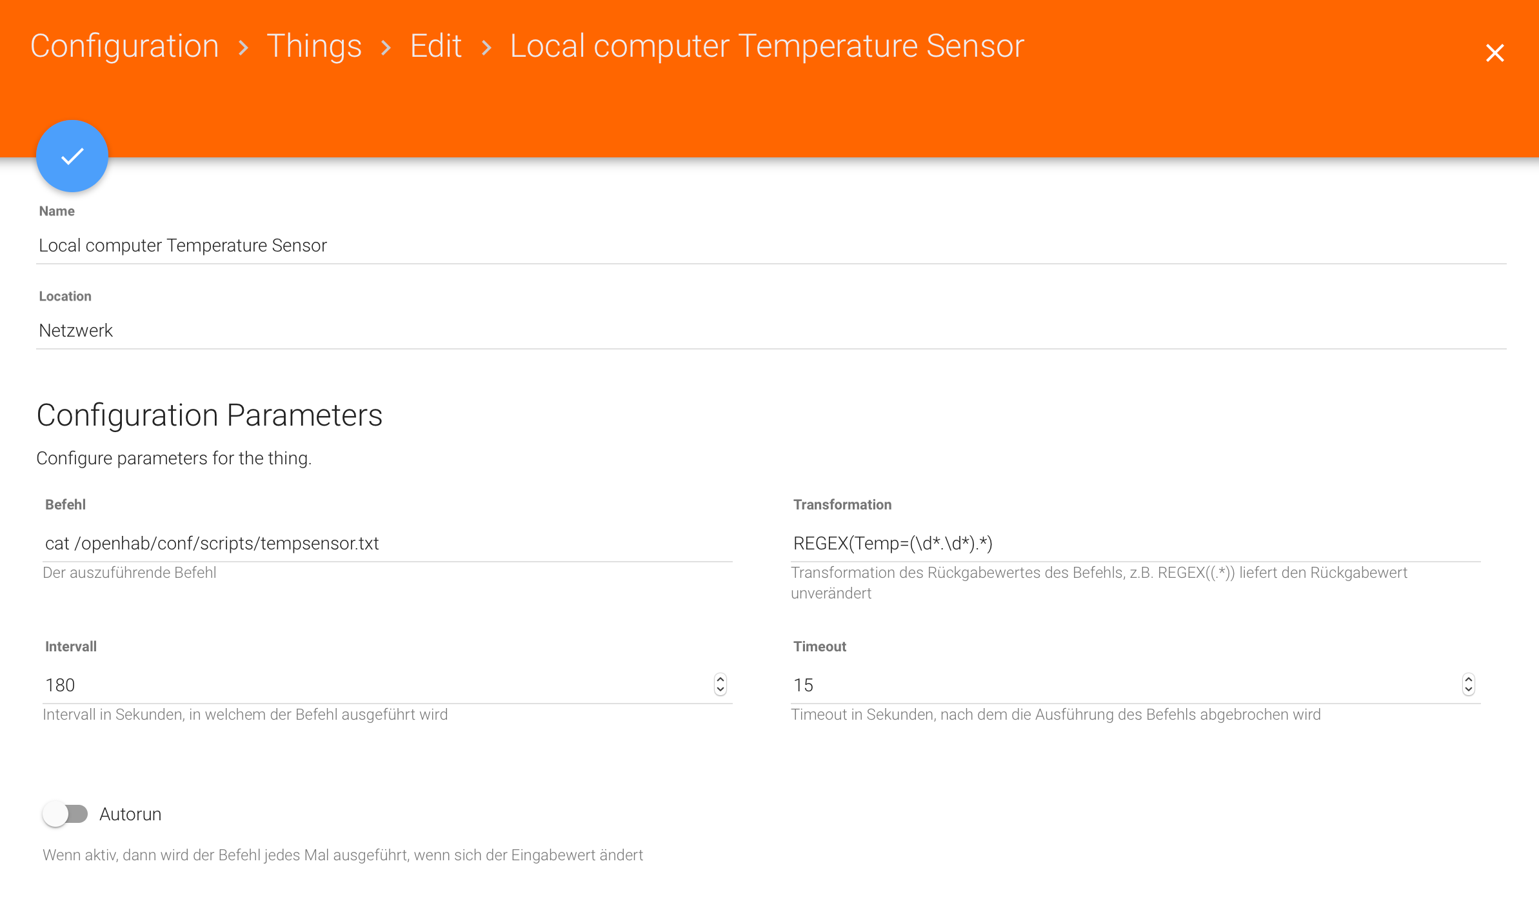Increase Intervall with the up stepper arrow
This screenshot has height=908, width=1539.
[x=720, y=679]
